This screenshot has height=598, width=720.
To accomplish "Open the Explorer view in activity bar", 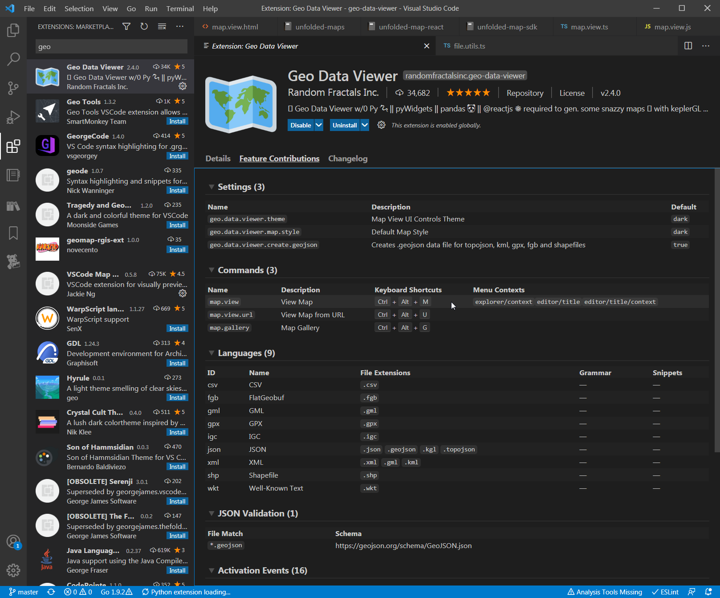I will pyautogui.click(x=13, y=30).
